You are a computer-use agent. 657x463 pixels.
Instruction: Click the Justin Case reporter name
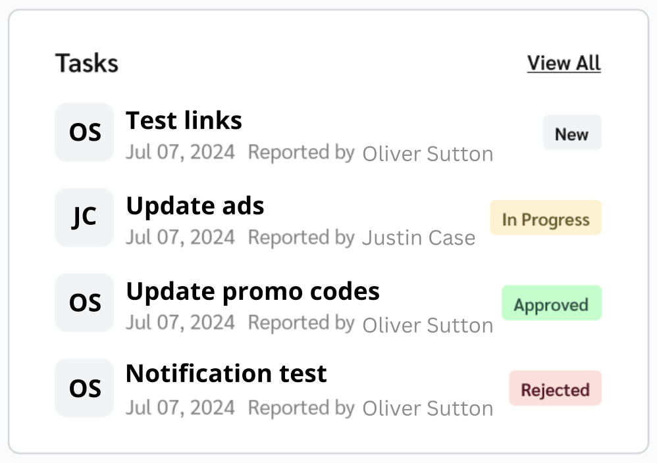point(419,238)
